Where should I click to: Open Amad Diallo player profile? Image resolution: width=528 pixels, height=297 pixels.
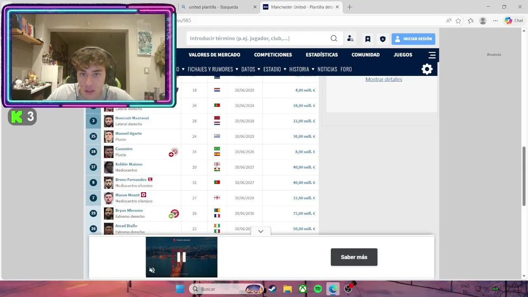pos(126,226)
